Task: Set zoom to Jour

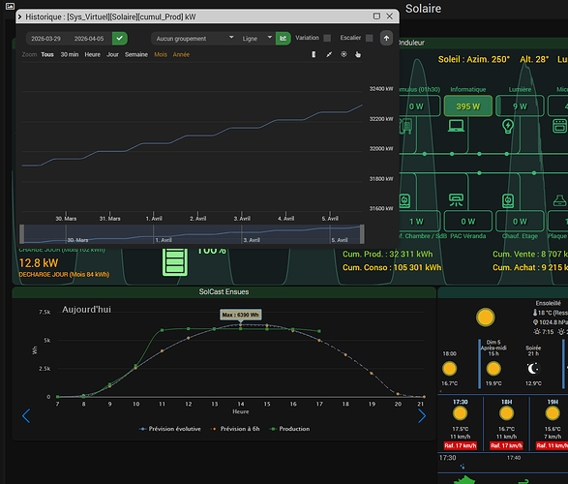Action: point(112,55)
